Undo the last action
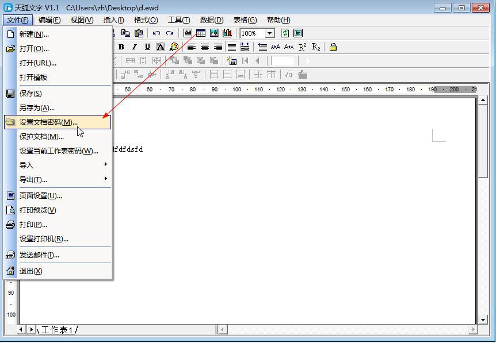Viewport: 496px width, 343px height. pos(157,33)
